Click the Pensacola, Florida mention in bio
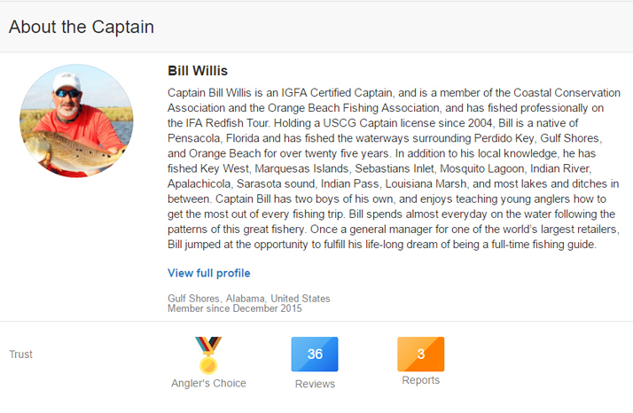This screenshot has height=413, width=633. pos(213,138)
